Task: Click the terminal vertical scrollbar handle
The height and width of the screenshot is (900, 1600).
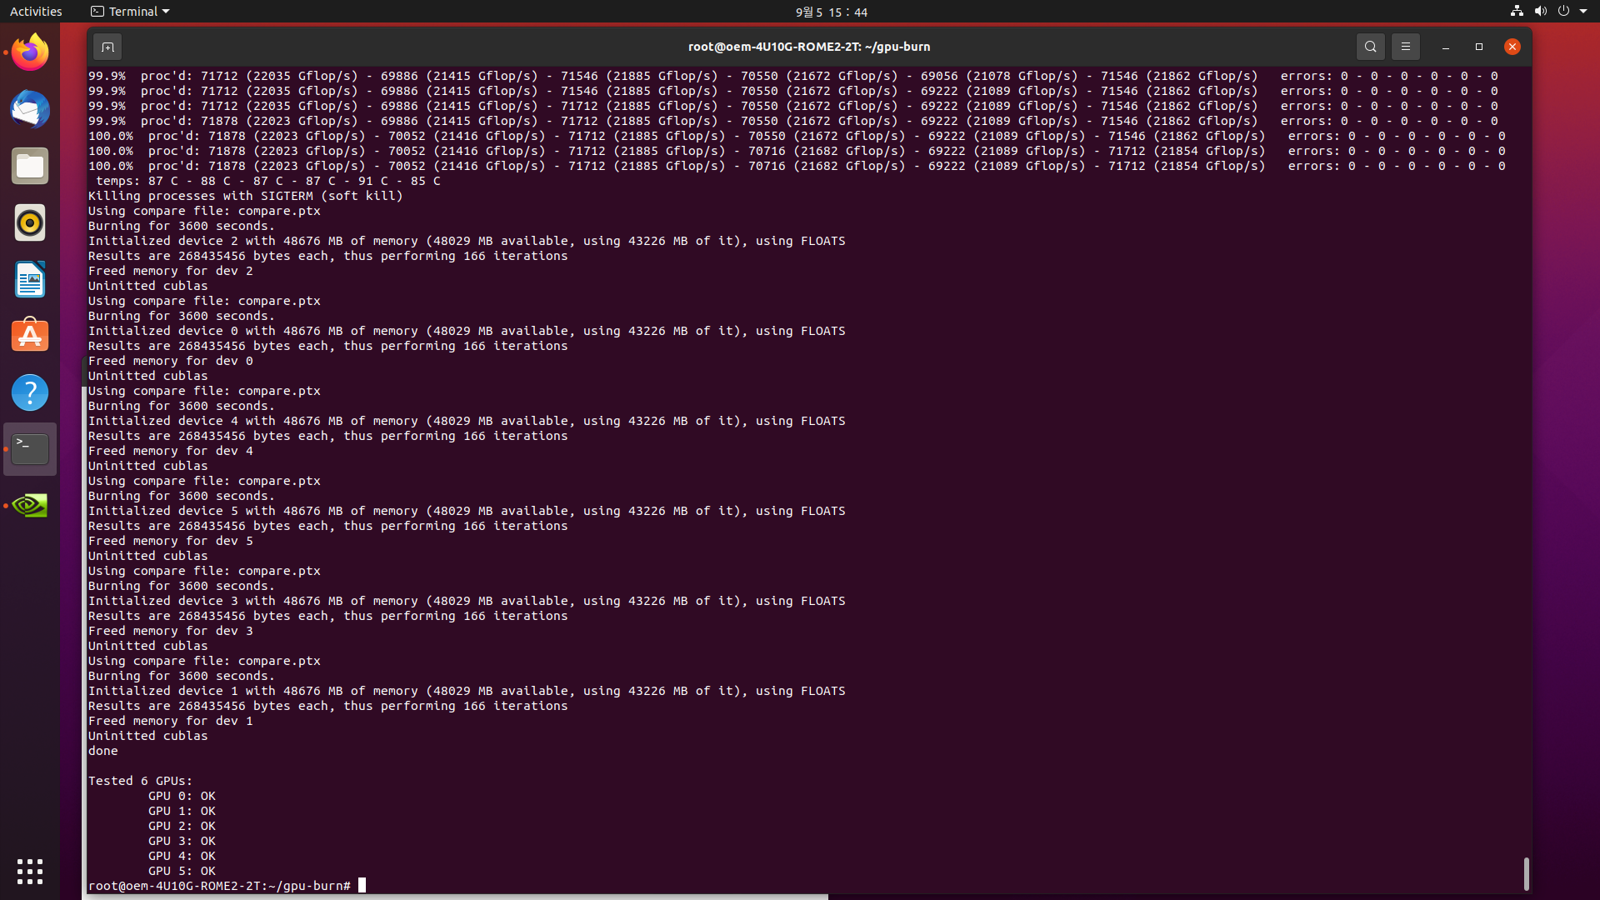Action: point(1526,874)
